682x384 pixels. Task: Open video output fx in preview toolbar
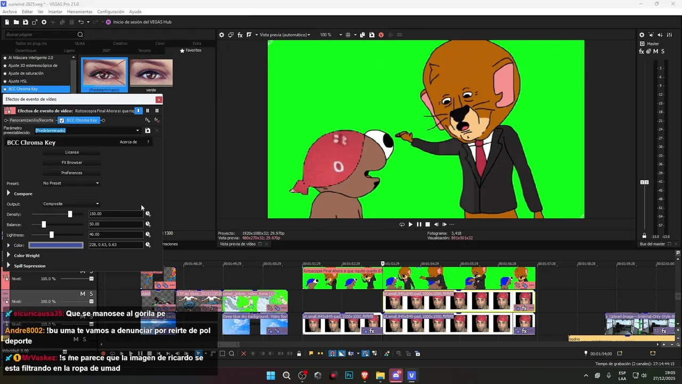click(240, 35)
